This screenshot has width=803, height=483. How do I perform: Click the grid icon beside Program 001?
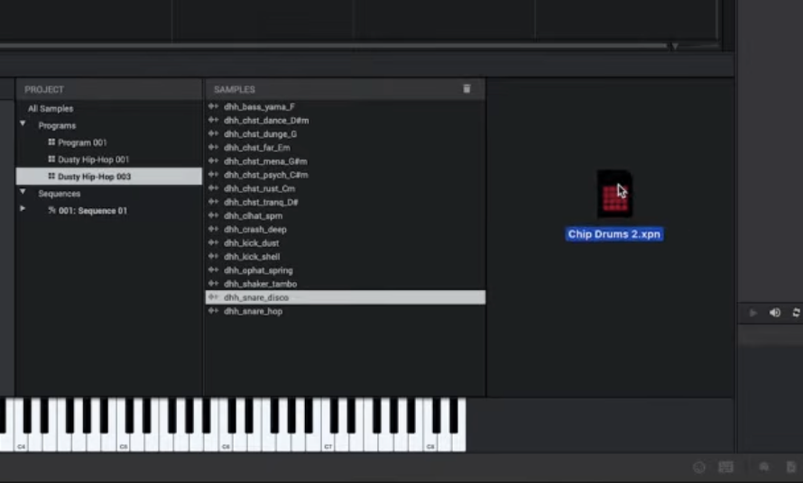pos(51,142)
